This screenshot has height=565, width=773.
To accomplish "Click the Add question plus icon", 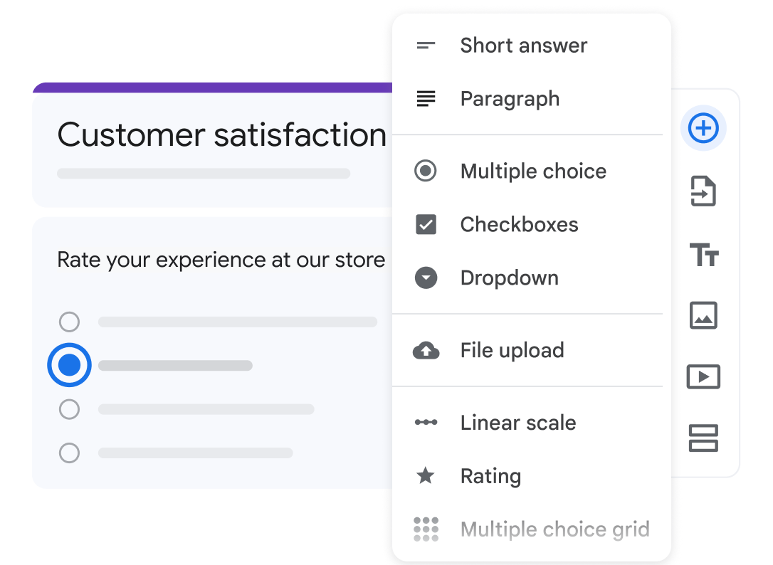I will point(703,129).
